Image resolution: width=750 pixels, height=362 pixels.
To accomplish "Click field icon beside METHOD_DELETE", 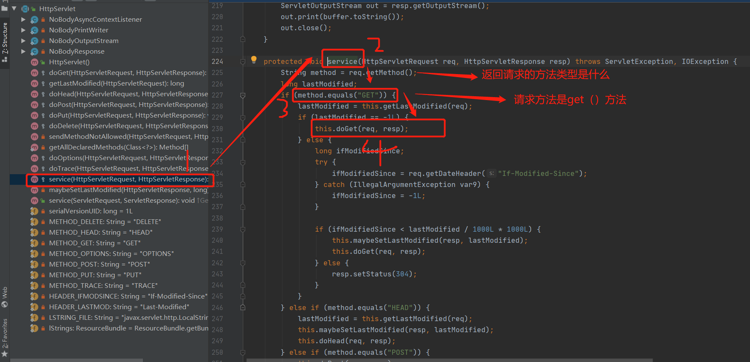I will point(35,222).
